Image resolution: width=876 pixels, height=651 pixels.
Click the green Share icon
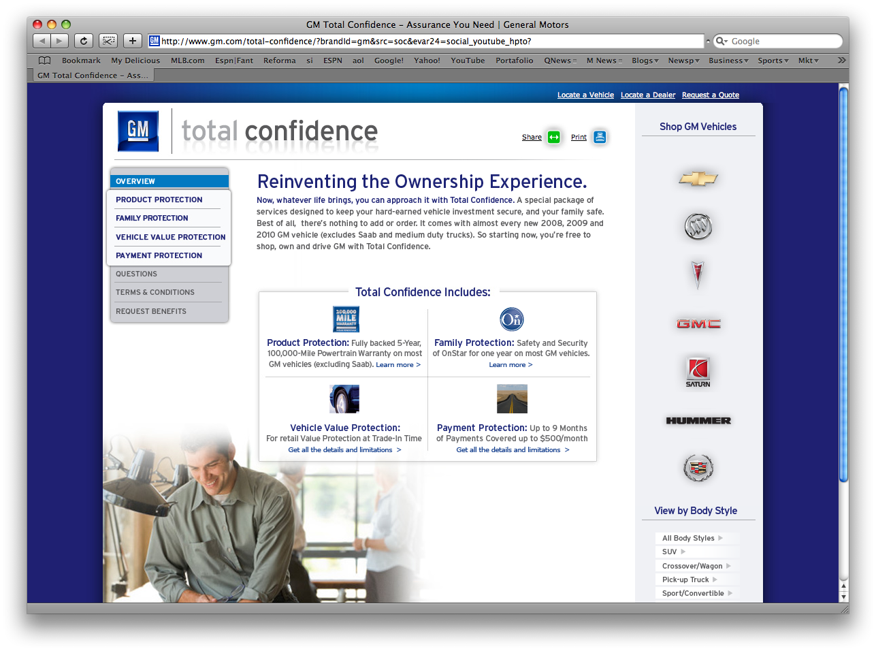pos(554,137)
